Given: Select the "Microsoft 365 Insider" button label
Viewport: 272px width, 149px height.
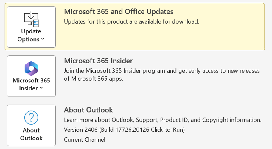Looking at the screenshot, I should (x=31, y=81).
